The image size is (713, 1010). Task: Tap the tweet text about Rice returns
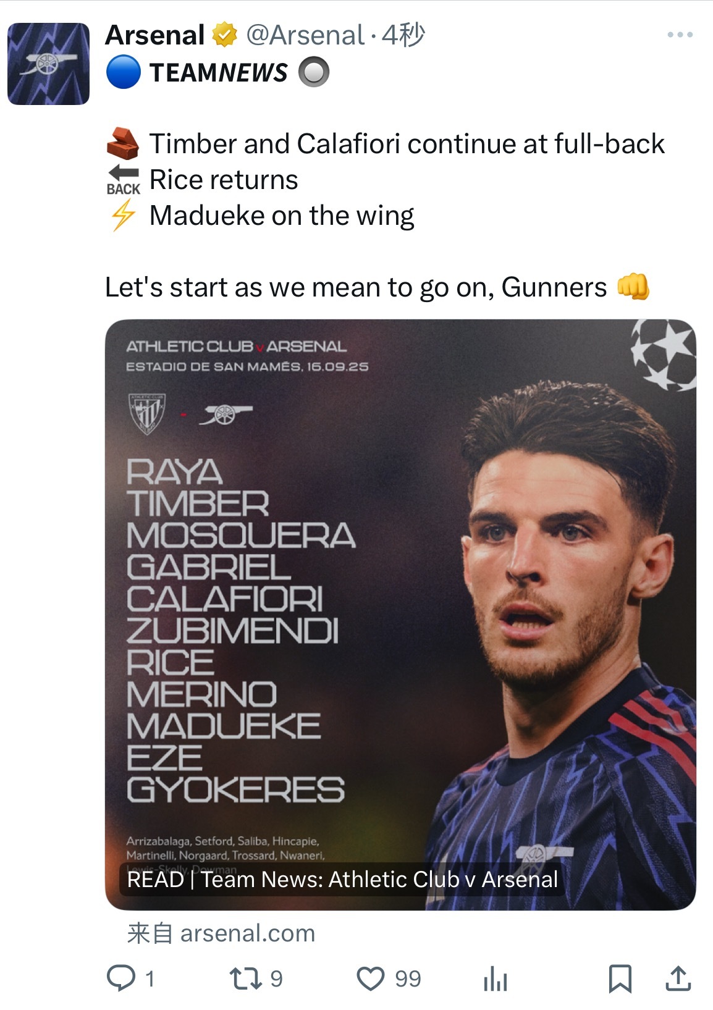pyautogui.click(x=224, y=180)
